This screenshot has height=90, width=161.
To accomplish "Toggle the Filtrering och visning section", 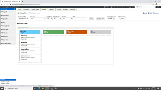I will [x=34, y=13].
